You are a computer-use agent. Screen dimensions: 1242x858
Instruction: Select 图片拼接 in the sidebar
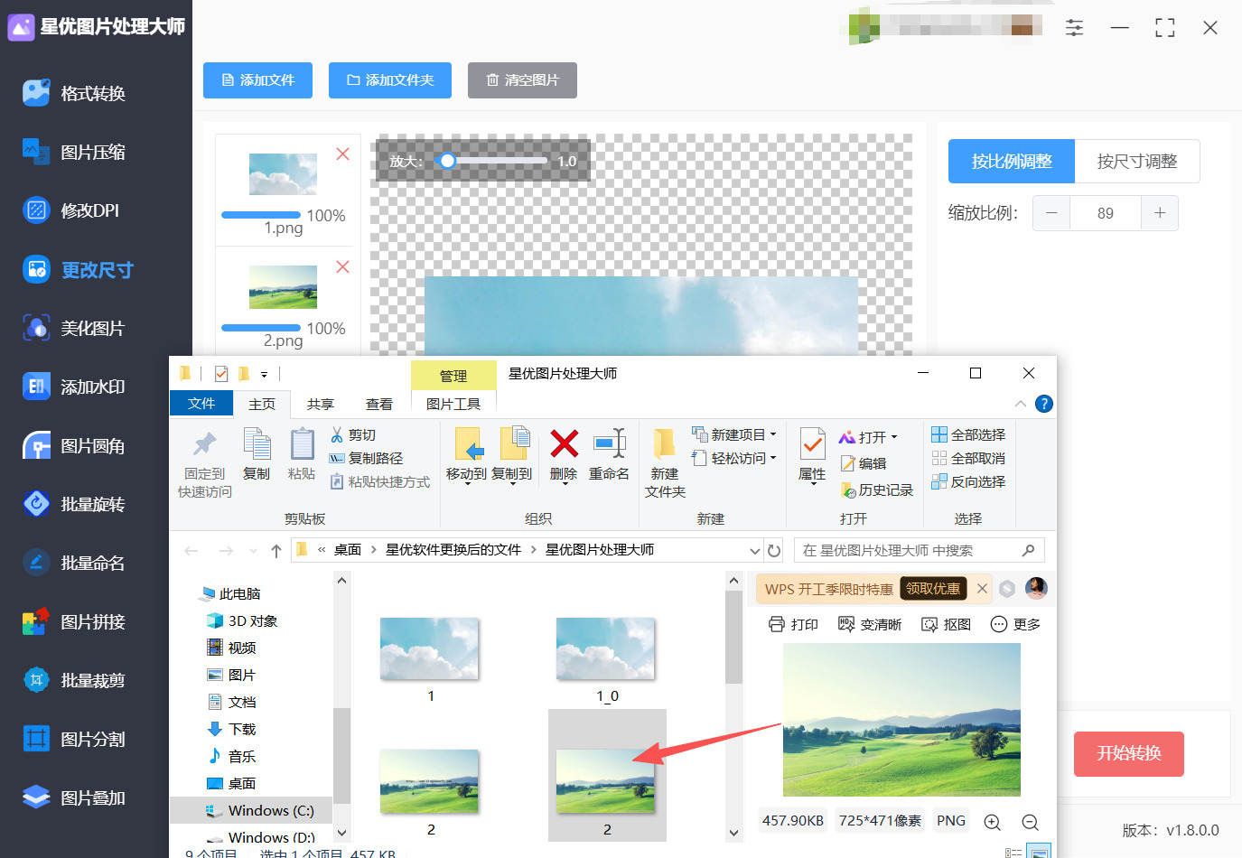coord(76,621)
